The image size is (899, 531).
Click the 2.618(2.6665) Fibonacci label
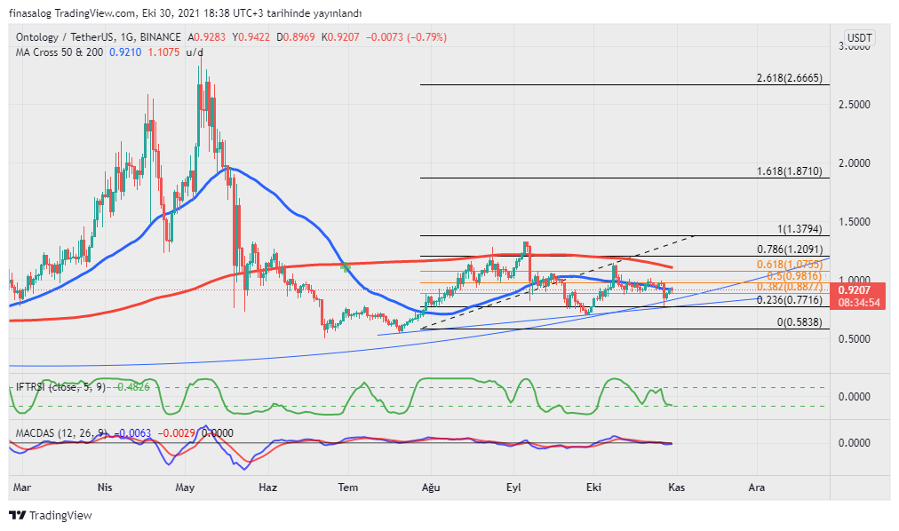click(x=789, y=78)
